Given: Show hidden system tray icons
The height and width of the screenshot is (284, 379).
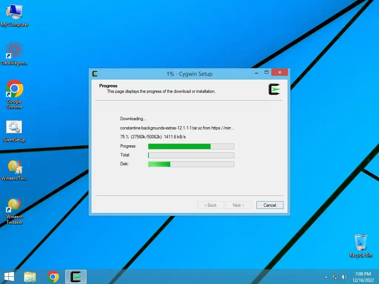Looking at the screenshot, I should pos(326,277).
